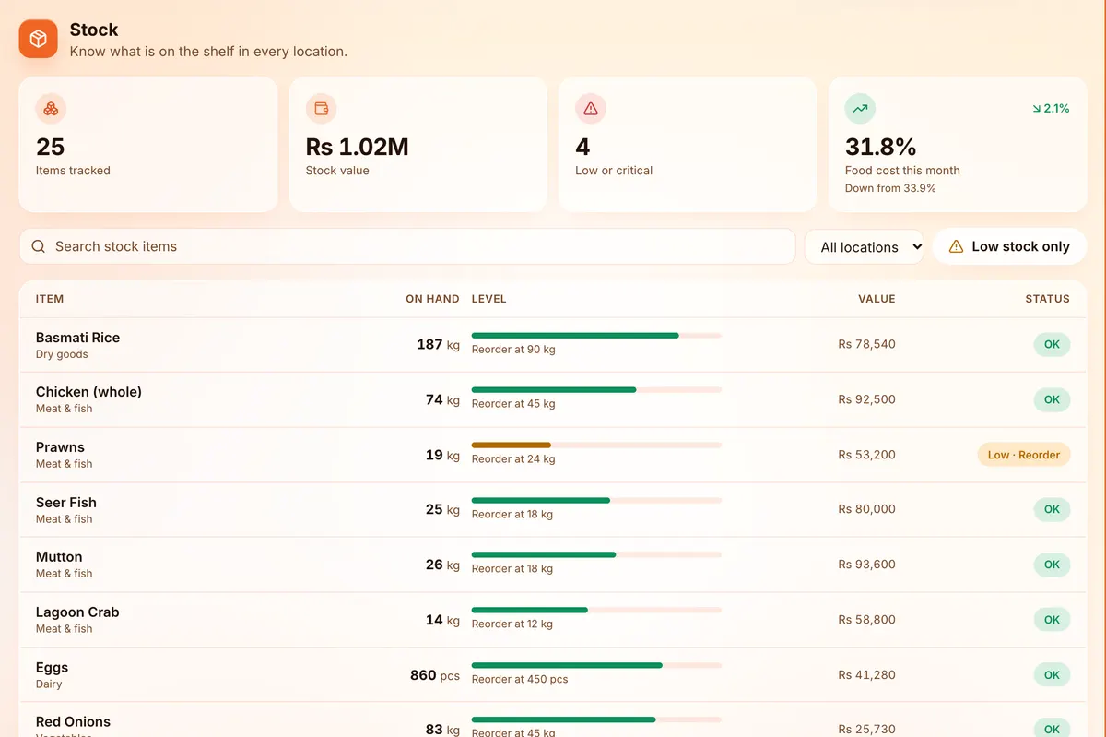Click the orange Stock box app icon
Viewport: 1106px width, 737px height.
click(39, 39)
